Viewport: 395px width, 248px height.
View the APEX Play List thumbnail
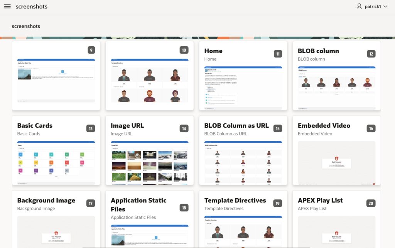click(336, 232)
